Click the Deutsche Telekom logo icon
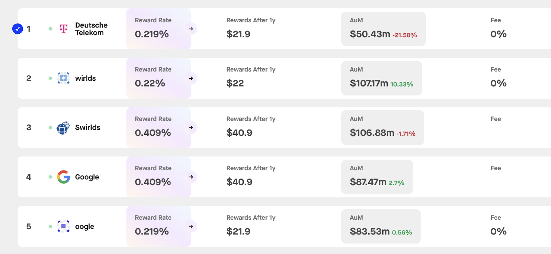Screen dimensions: 551x254 pos(64,29)
